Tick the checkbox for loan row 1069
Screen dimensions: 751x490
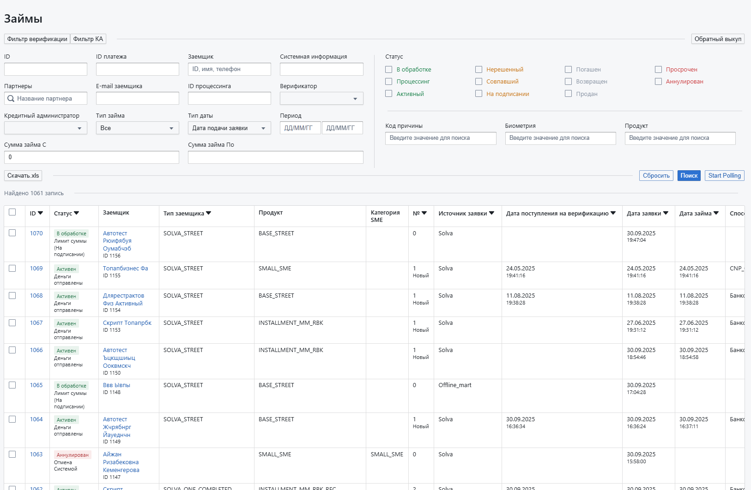(x=12, y=269)
